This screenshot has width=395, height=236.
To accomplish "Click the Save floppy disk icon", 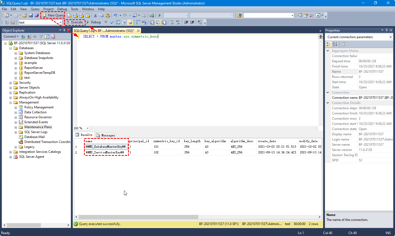I will 31,15.
